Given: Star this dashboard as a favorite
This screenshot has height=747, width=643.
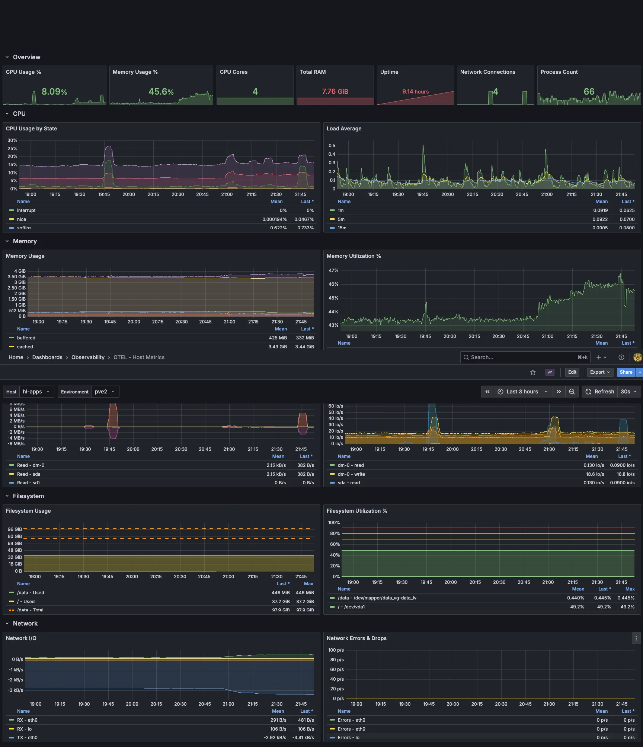Looking at the screenshot, I should coord(532,372).
